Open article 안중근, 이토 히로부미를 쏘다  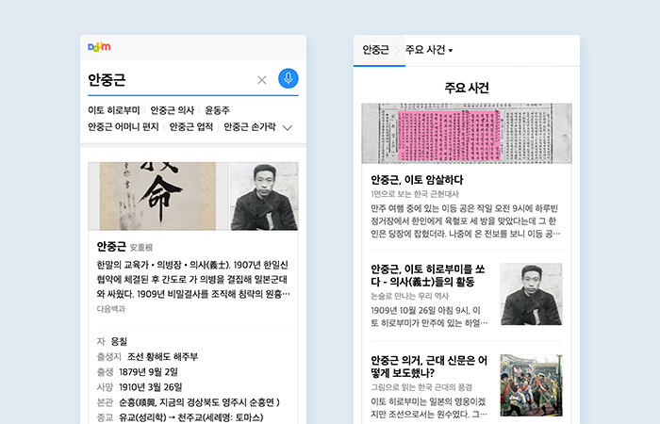[x=428, y=275]
